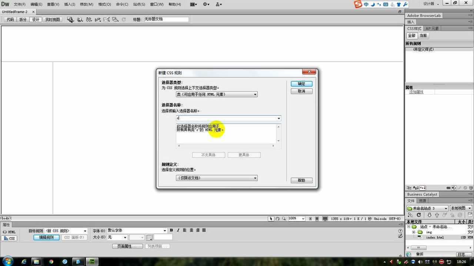Click the text color swatch in Properties
The image size is (474, 266).
(149, 238)
